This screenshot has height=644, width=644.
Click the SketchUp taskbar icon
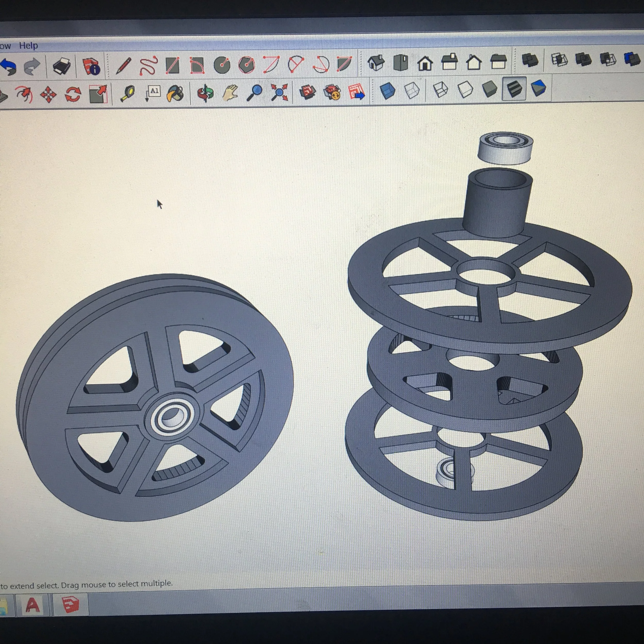(x=70, y=604)
